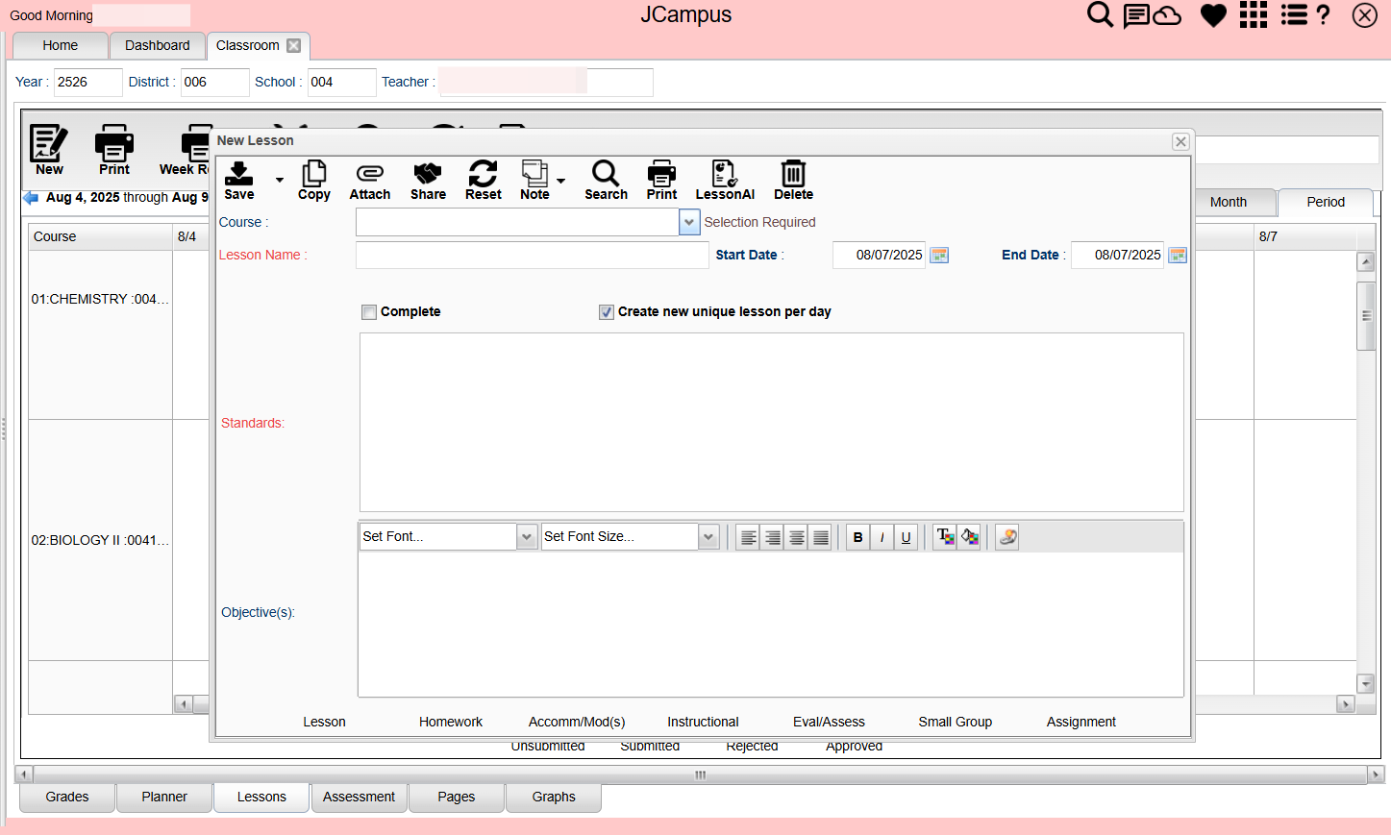Image resolution: width=1391 pixels, height=835 pixels.
Task: Switch to the Month view tab
Action: (1229, 202)
